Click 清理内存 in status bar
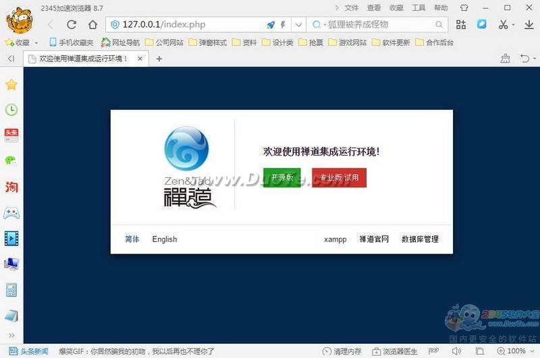 click(342, 351)
